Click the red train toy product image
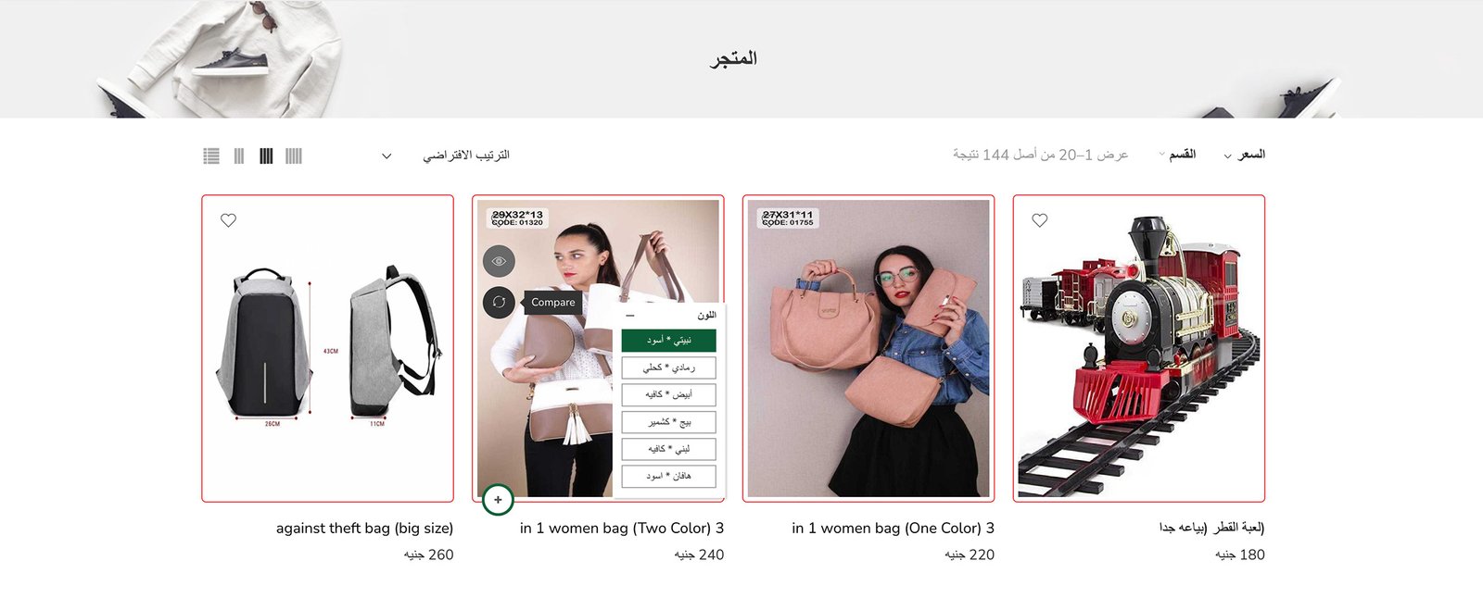1483x598 pixels. [1139, 348]
